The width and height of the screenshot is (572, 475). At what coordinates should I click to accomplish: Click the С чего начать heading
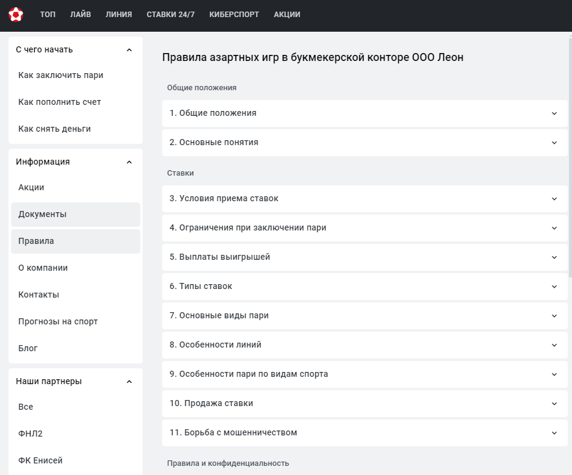(44, 49)
